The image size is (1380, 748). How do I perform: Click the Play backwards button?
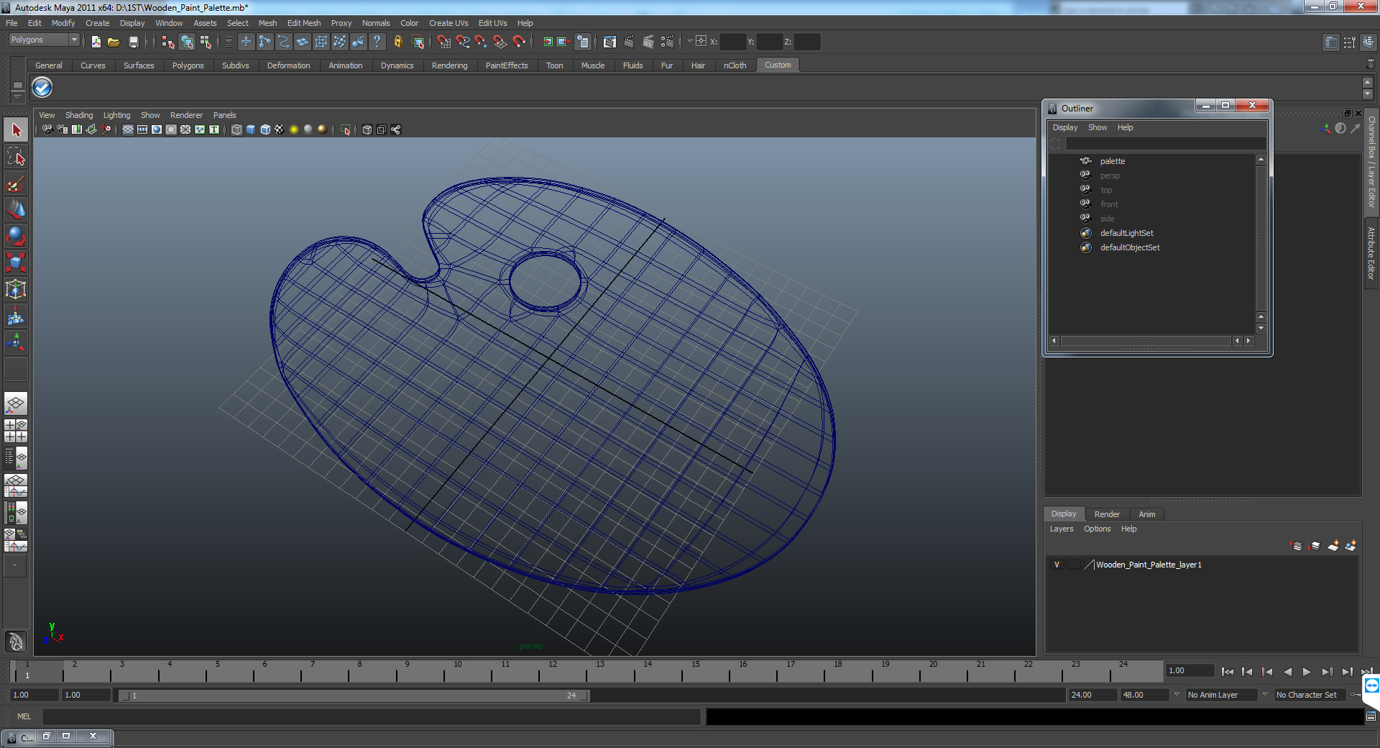click(1287, 672)
